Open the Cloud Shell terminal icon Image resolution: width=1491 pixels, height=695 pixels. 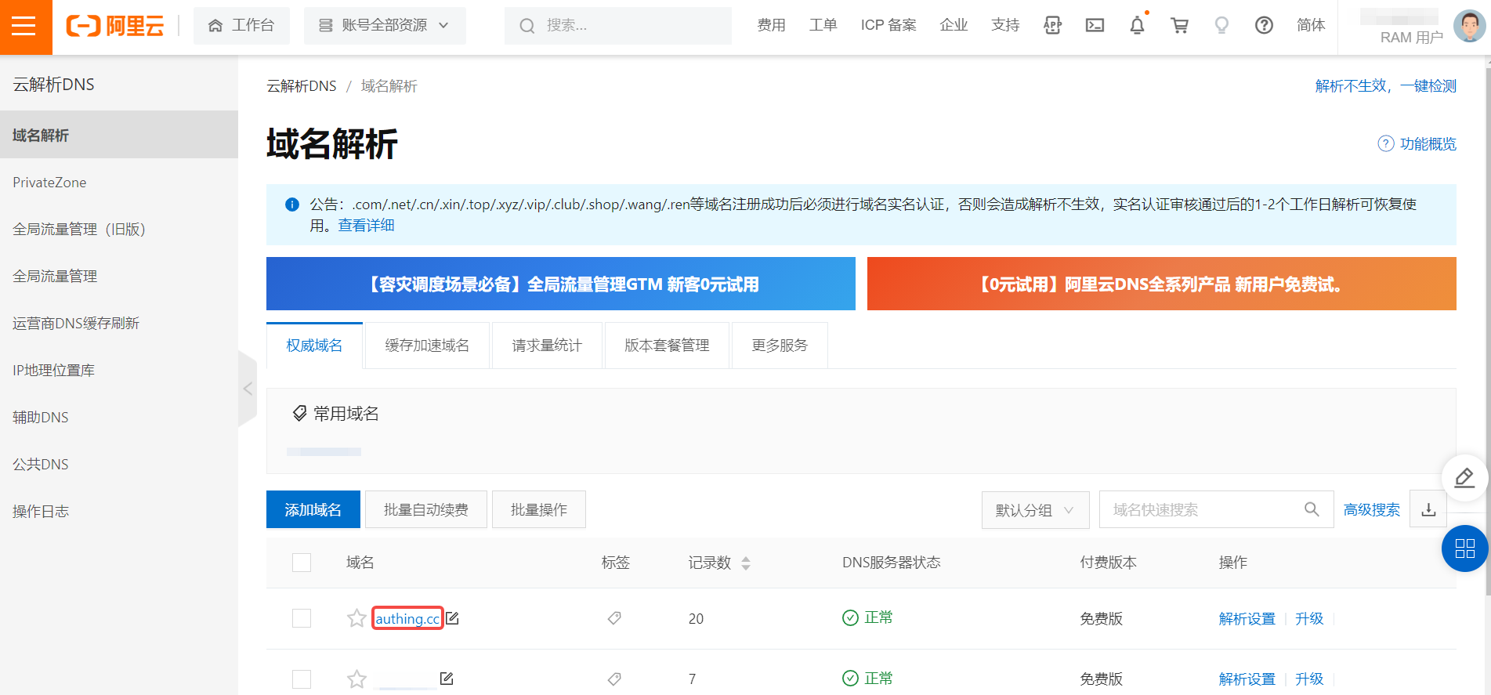pyautogui.click(x=1095, y=26)
